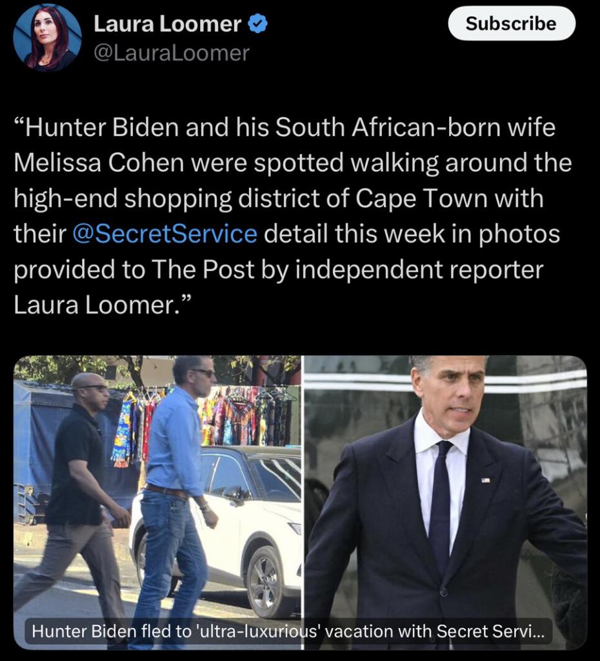
Task: Click the name "Melissa Cohen" in the post
Action: tap(99, 163)
